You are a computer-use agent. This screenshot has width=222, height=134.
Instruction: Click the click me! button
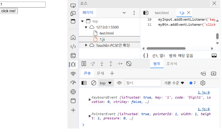pyautogui.click(x=9, y=11)
